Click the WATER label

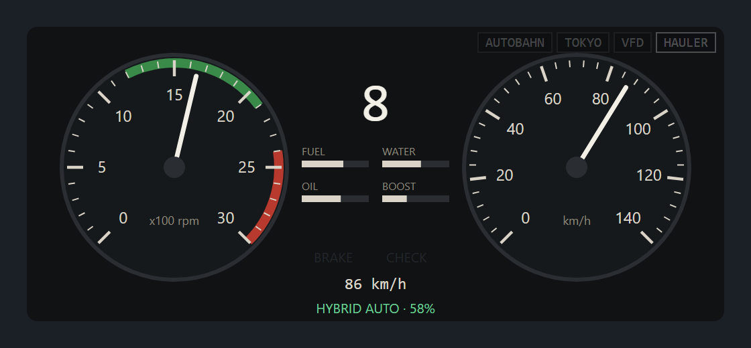(399, 152)
